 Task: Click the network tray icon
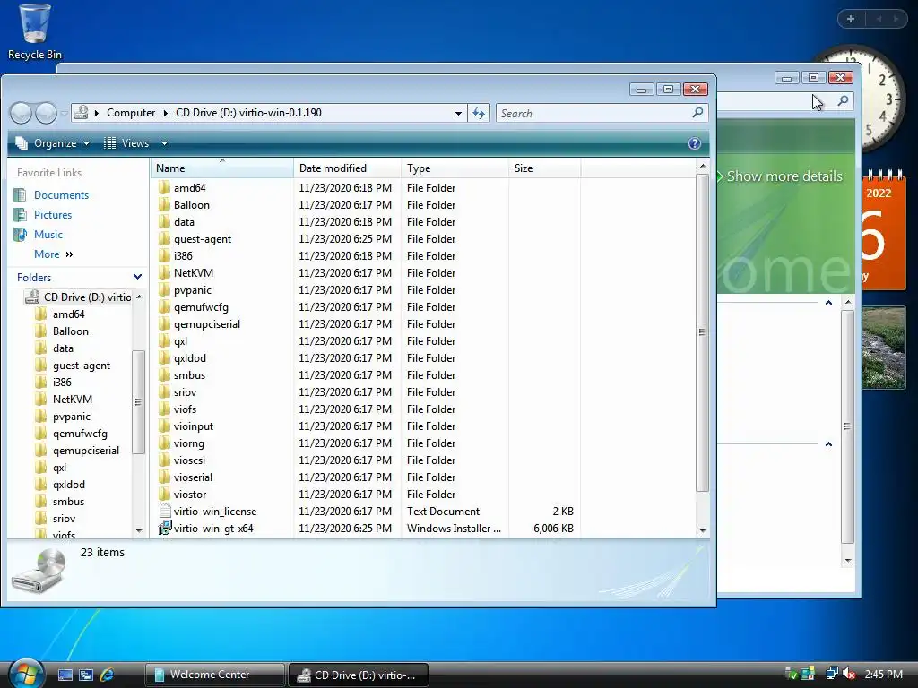(x=831, y=674)
